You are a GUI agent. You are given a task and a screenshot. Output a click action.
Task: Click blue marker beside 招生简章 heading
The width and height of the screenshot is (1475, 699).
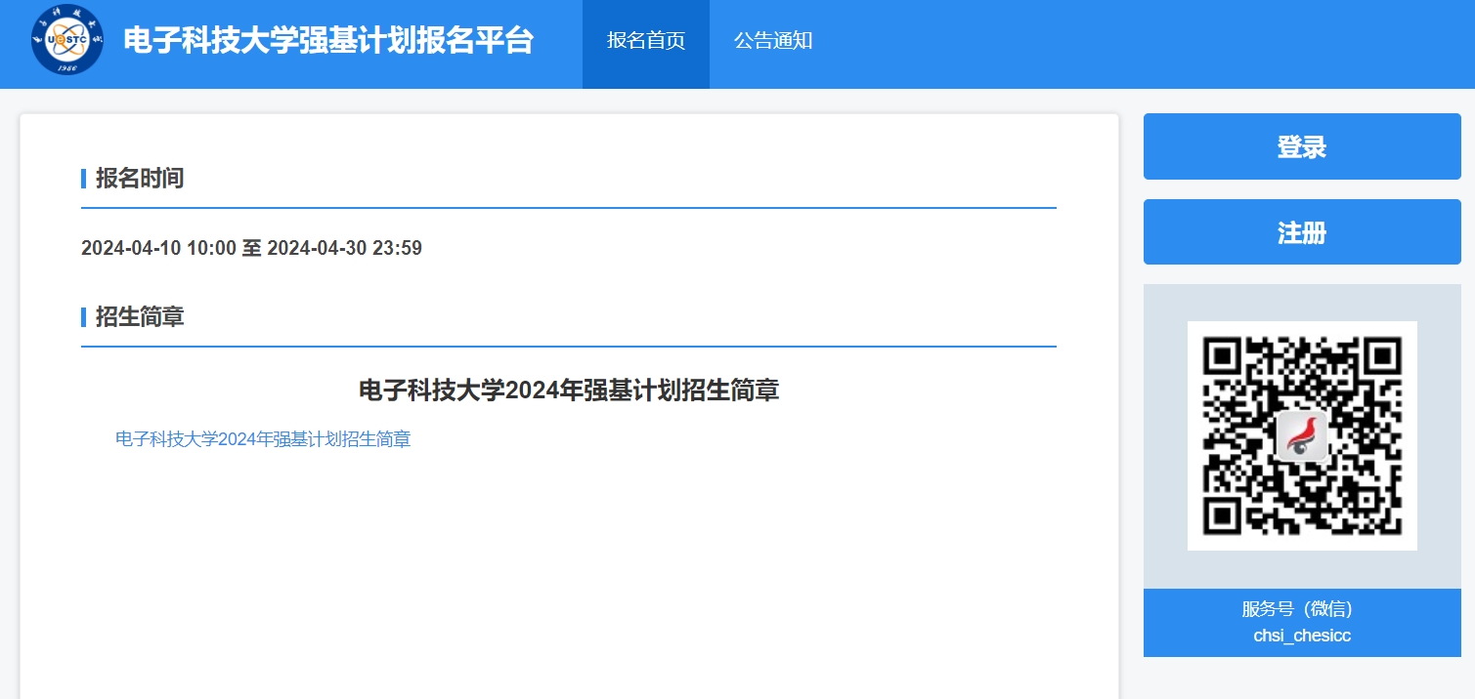84,317
